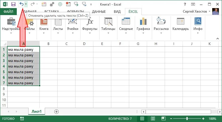The width and height of the screenshot is (222, 122).
Task: Open the Книга ribbon menu
Action: (44, 25)
